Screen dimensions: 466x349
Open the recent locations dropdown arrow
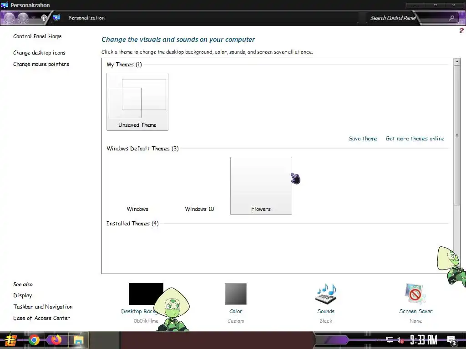pos(34,18)
